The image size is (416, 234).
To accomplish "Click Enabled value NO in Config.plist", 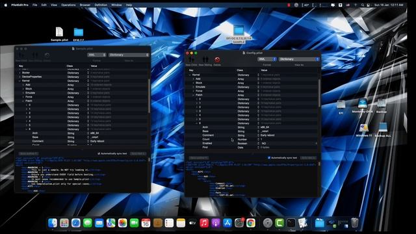I will [x=263, y=144].
